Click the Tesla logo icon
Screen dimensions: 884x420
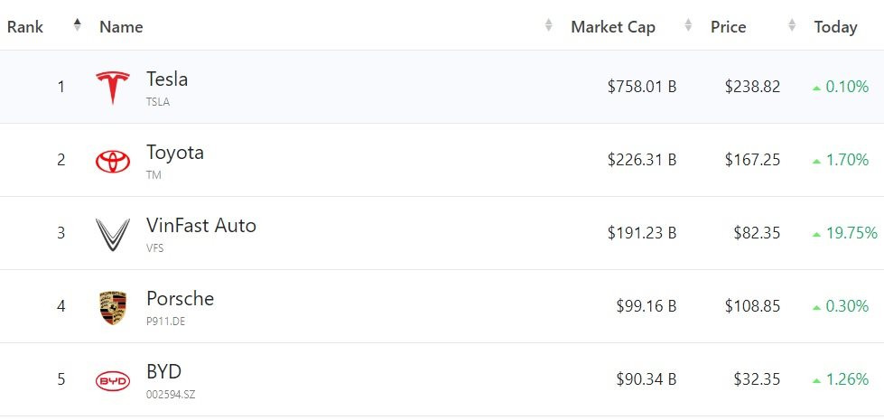(x=113, y=87)
